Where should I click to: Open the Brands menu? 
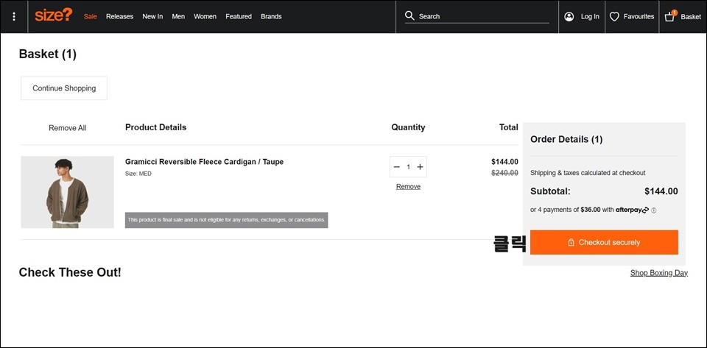tap(271, 17)
